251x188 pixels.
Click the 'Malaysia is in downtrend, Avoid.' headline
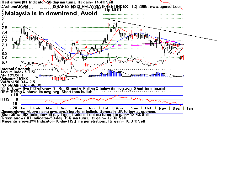[x=52, y=14]
